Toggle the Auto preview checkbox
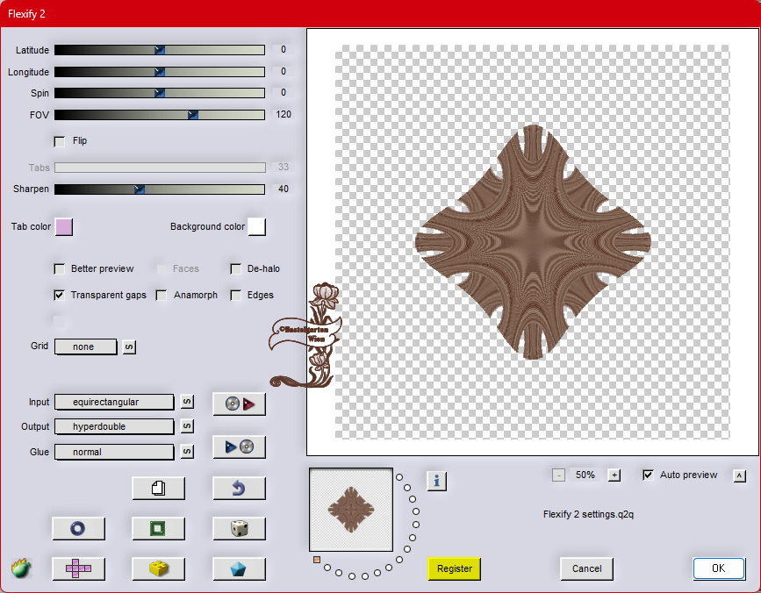The height and width of the screenshot is (593, 761). click(648, 475)
